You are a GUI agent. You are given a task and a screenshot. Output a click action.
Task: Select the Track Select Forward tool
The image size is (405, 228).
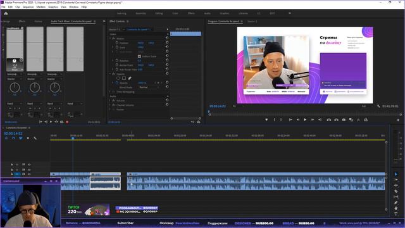click(x=396, y=180)
